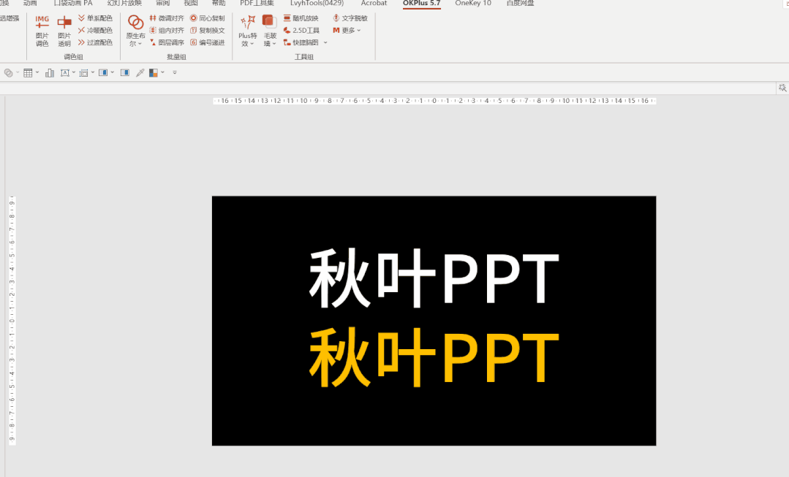The height and width of the screenshot is (477, 789).
Task: Open the 毛玻璃 frosted glass dropdown
Action: point(271,31)
